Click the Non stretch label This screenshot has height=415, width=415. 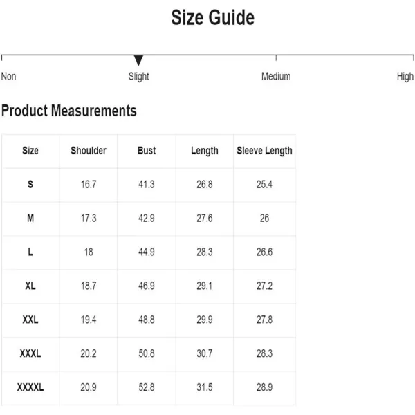[8, 76]
